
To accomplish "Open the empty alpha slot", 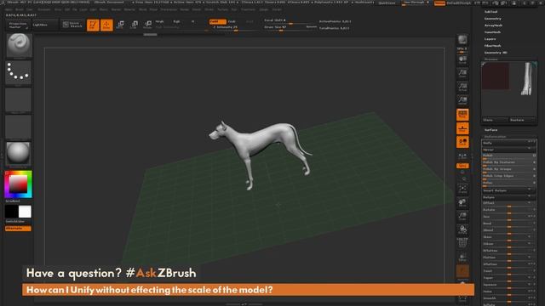I will tap(19, 100).
